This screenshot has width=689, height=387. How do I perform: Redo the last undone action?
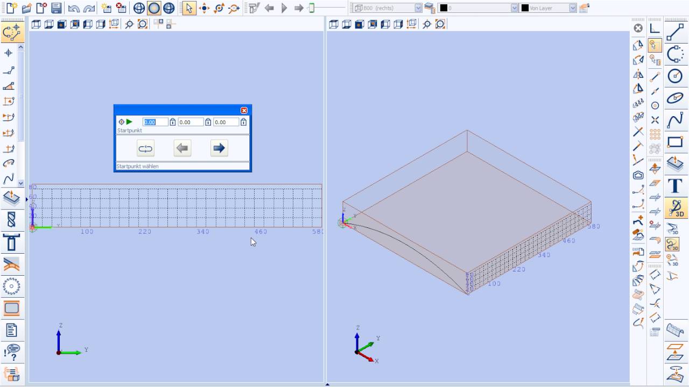pos(89,8)
